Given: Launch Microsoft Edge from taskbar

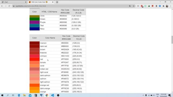Looking at the screenshot, I should [19, 95].
